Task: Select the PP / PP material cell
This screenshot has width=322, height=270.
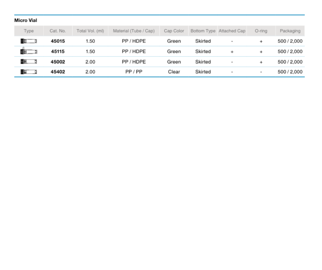Action: tap(134, 72)
